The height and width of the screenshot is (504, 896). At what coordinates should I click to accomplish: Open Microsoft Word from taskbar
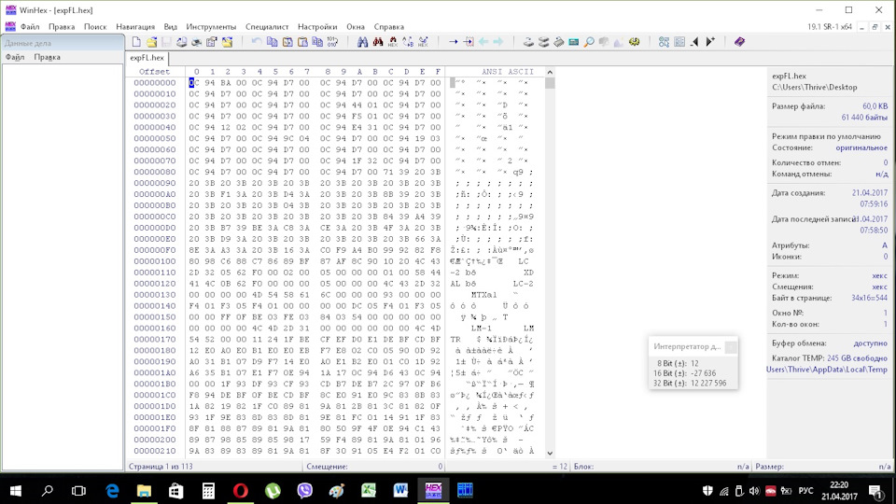[x=400, y=490]
